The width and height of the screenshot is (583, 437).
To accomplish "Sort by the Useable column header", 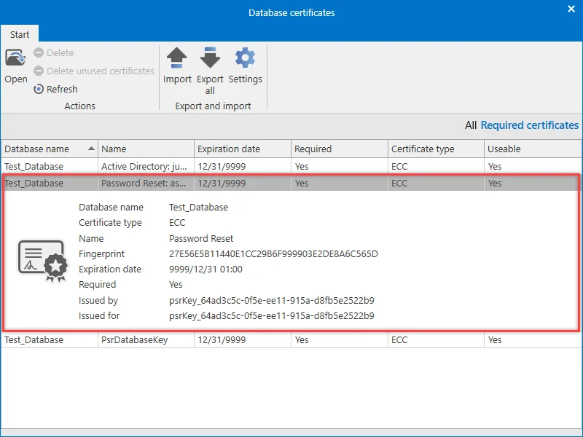I will 533,149.
